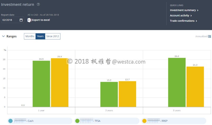Toggle the blue Cash legend circle
This screenshot has width=212, height=125.
tap(10, 121)
